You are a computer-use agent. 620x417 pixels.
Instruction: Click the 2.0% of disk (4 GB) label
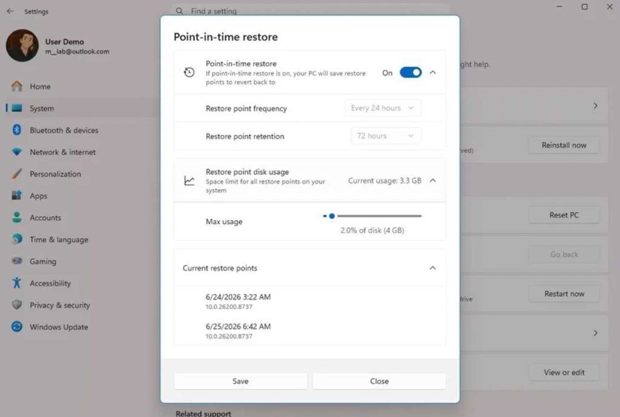pos(372,230)
